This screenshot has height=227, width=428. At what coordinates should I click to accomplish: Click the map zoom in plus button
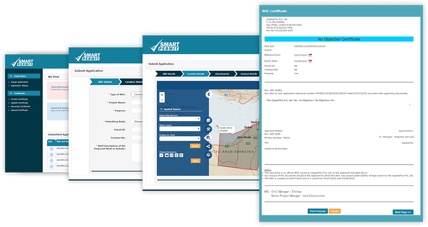point(162,95)
